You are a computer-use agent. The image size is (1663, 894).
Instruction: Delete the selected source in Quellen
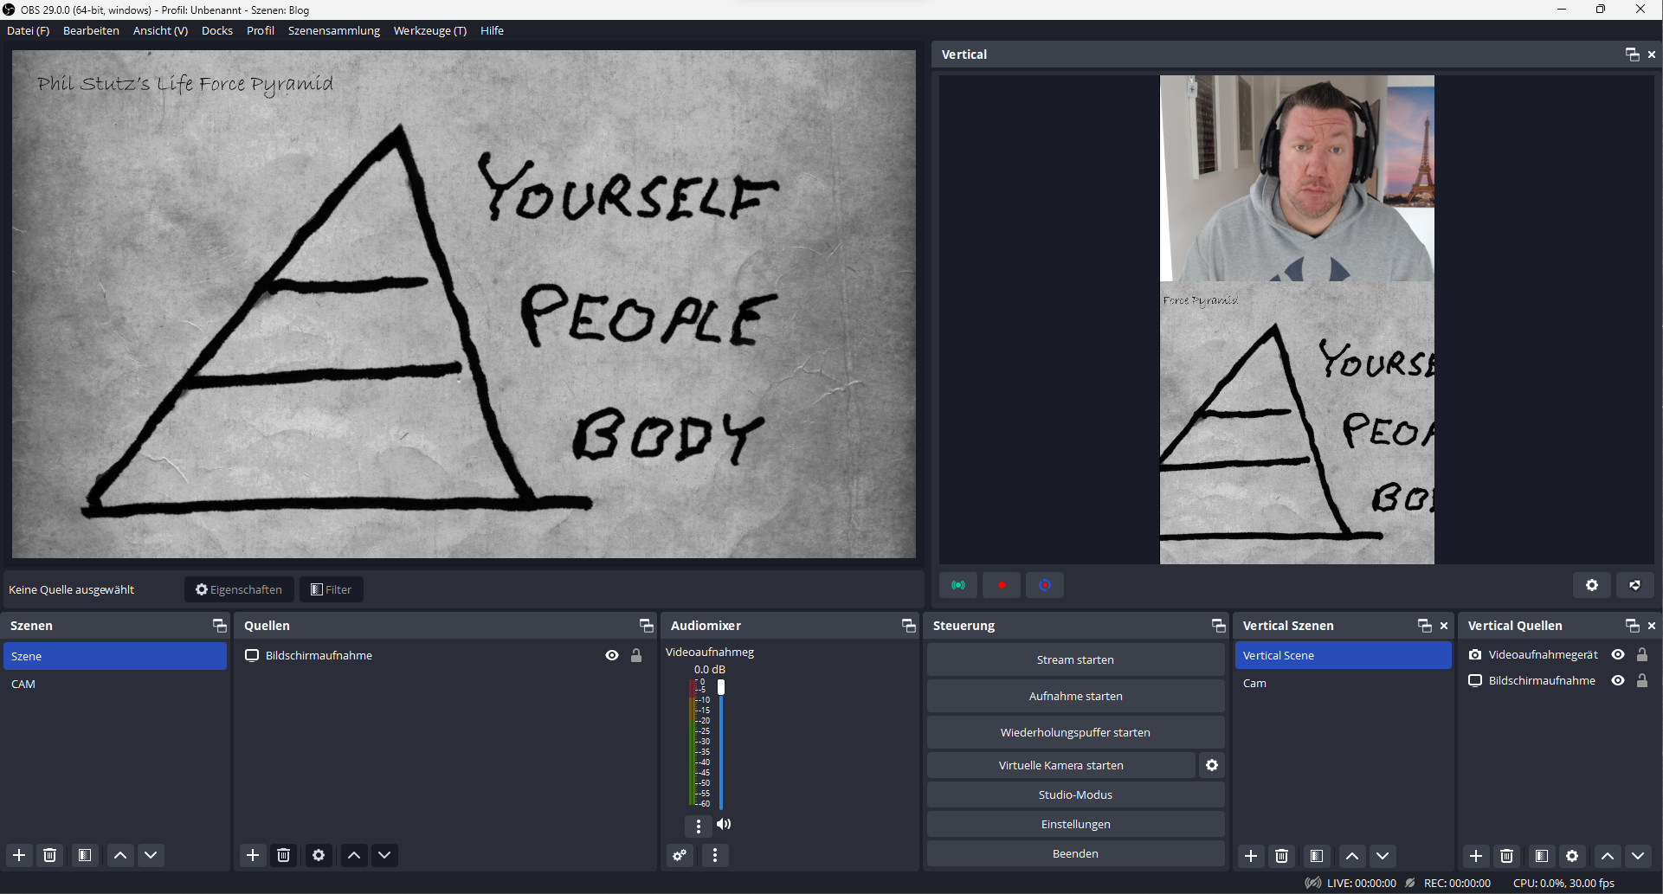tap(283, 855)
